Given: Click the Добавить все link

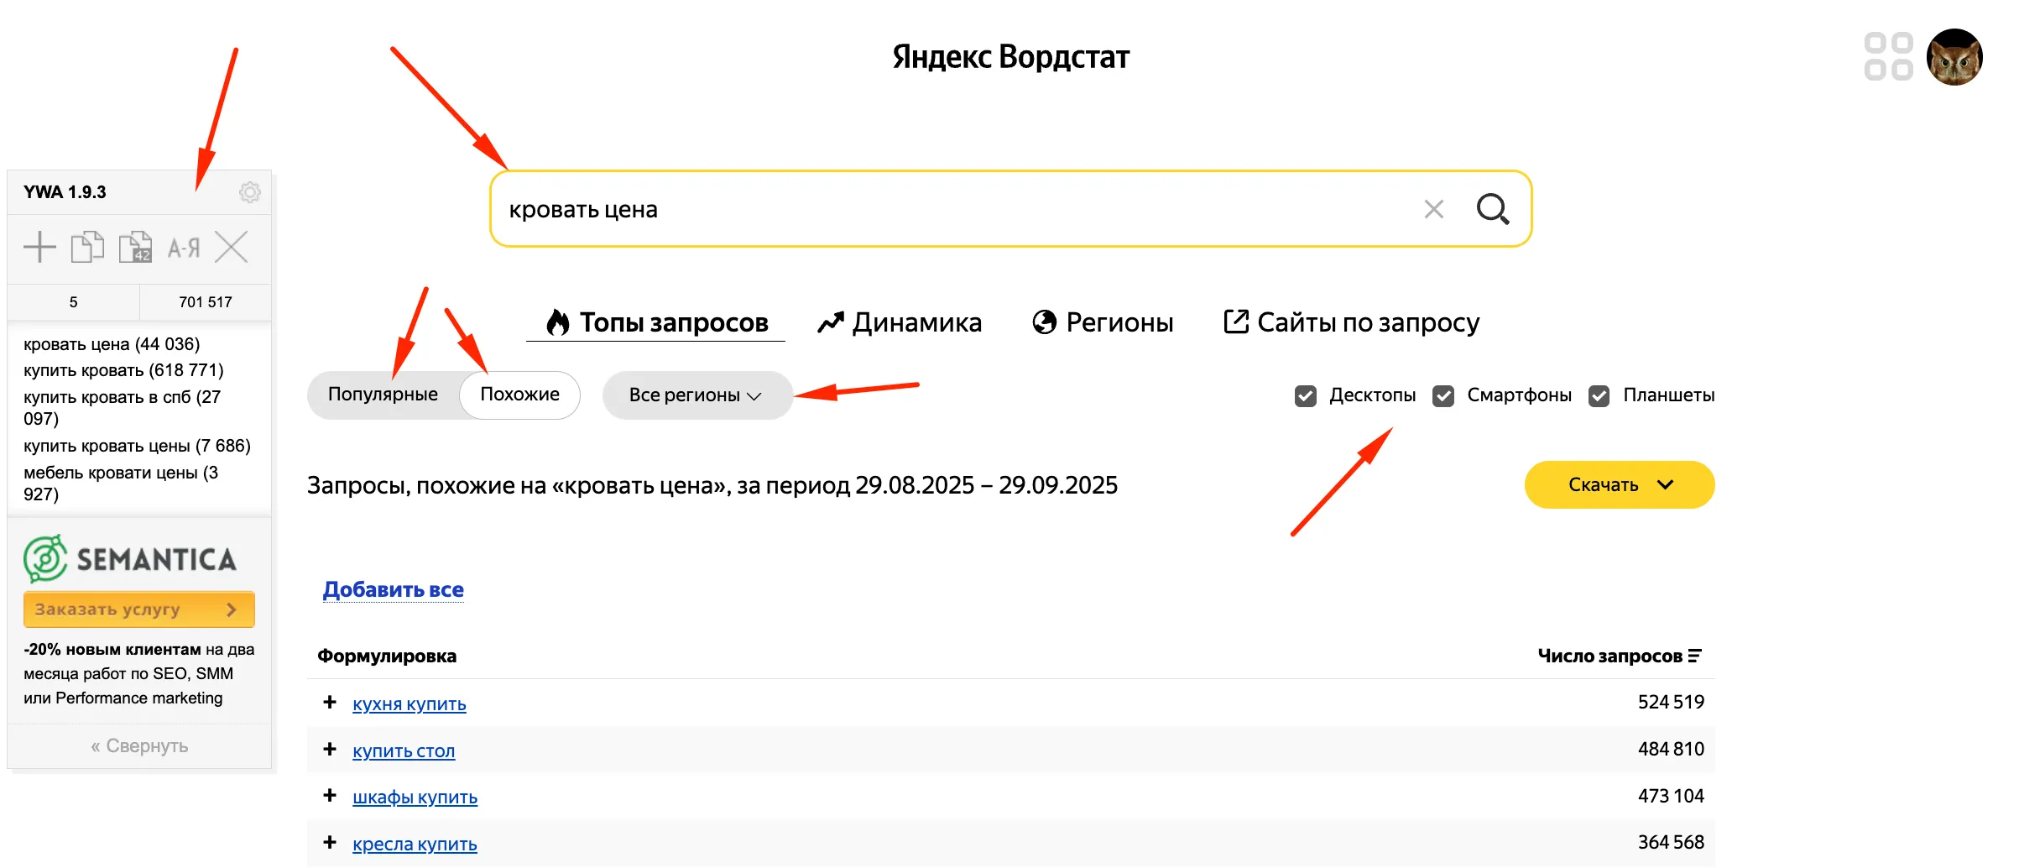Looking at the screenshot, I should (x=393, y=590).
